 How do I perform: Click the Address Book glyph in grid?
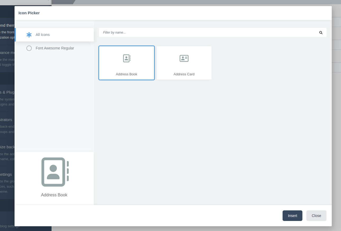127,58
